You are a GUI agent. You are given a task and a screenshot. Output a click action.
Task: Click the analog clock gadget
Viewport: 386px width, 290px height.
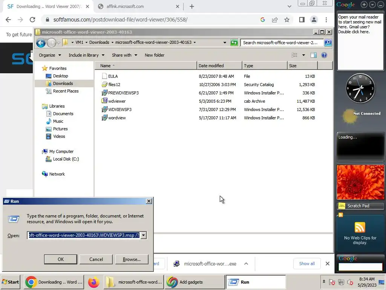pos(360,88)
